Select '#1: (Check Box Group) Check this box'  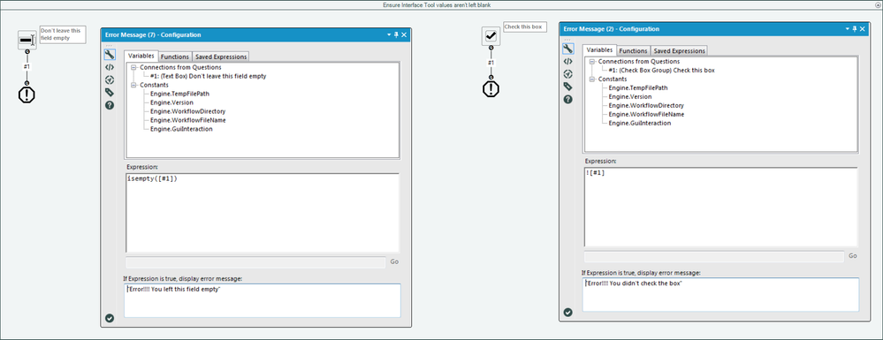click(662, 71)
